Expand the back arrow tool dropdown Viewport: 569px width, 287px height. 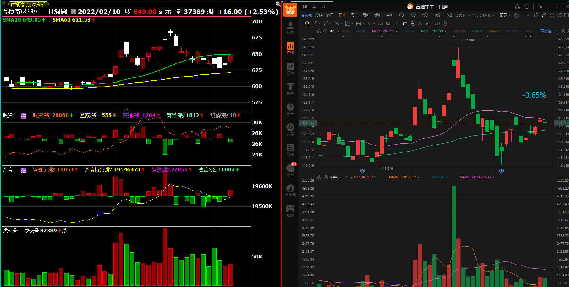[374, 23]
